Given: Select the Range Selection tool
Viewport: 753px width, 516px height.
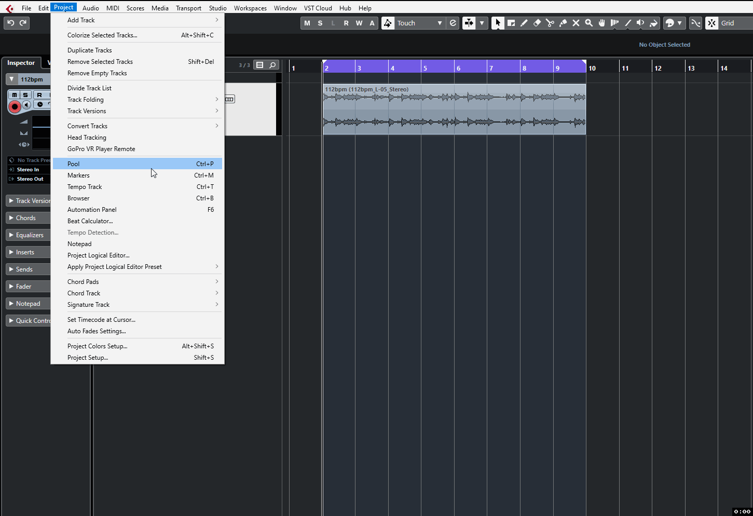Looking at the screenshot, I should click(x=511, y=23).
